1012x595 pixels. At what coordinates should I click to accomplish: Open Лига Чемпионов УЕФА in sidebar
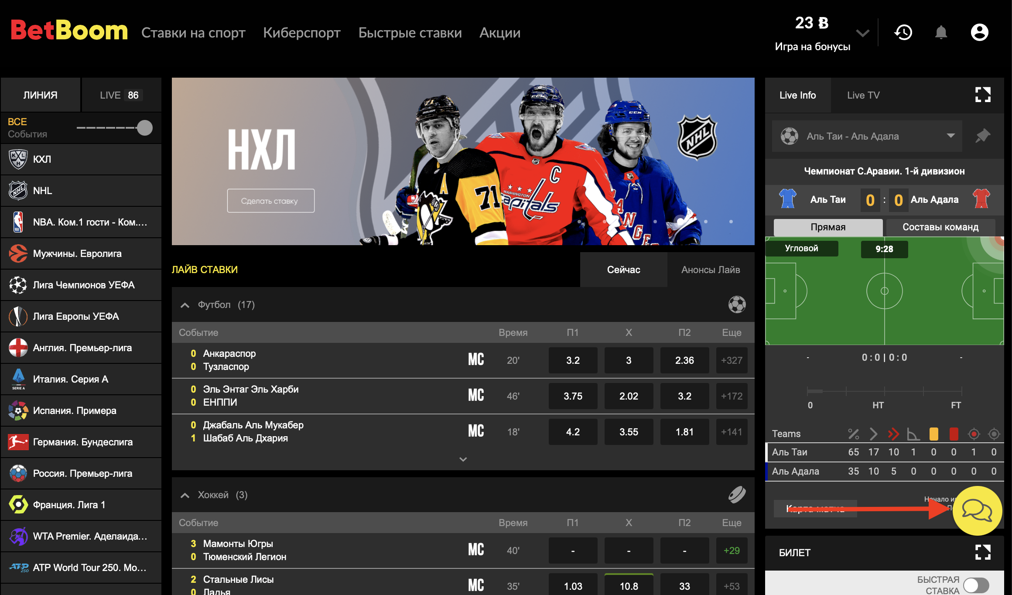81,285
